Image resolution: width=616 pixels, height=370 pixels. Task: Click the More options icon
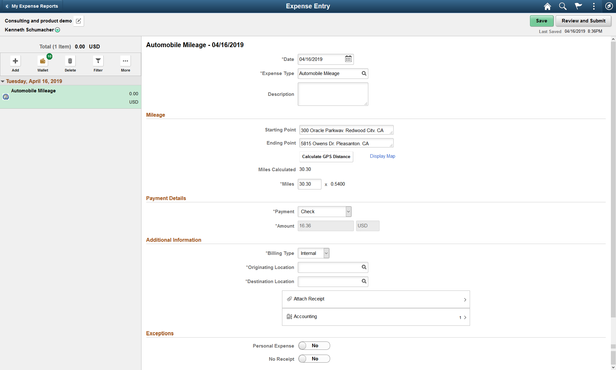(125, 61)
